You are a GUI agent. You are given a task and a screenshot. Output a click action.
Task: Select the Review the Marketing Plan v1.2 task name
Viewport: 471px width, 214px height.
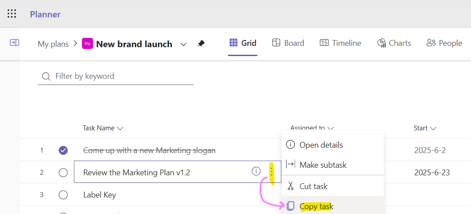pos(137,173)
